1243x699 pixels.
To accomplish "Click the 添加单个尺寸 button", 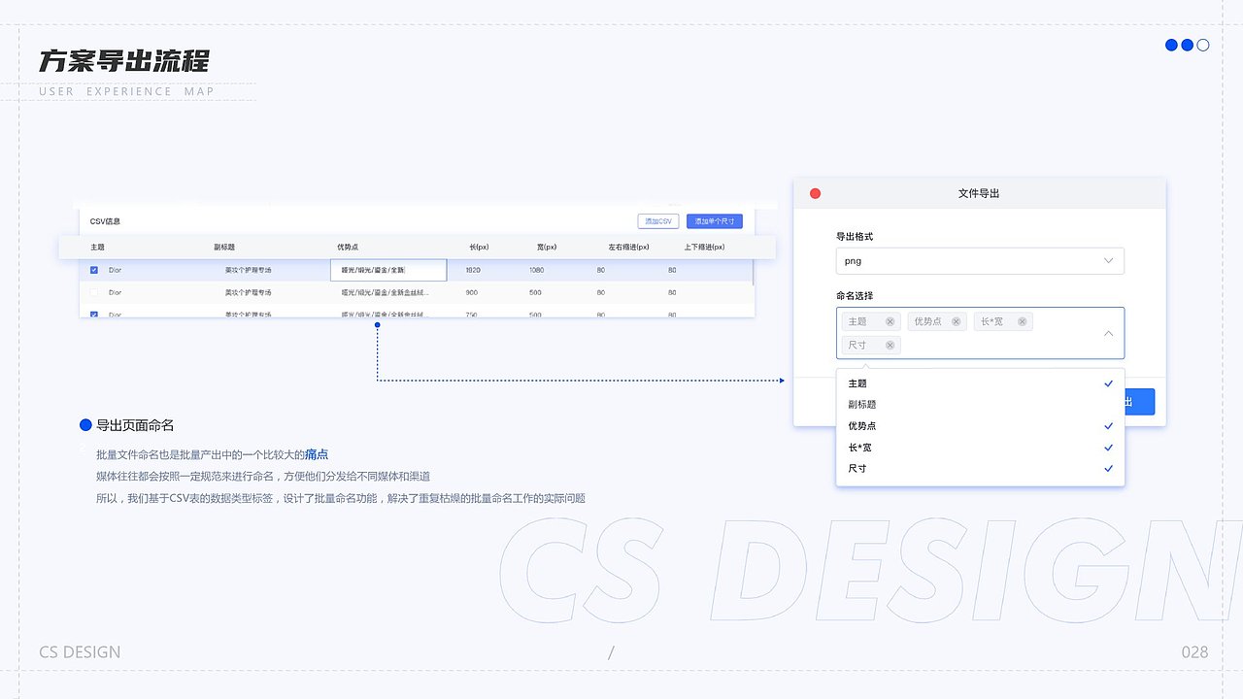I will tap(714, 221).
